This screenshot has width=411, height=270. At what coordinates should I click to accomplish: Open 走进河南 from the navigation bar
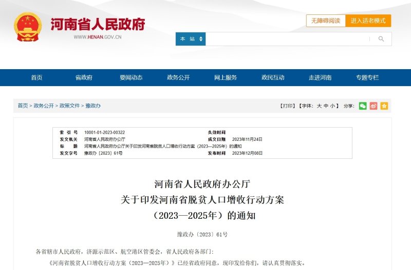[x=320, y=77]
